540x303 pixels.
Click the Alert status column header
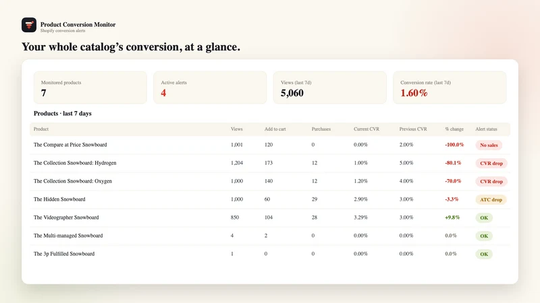[486, 129]
